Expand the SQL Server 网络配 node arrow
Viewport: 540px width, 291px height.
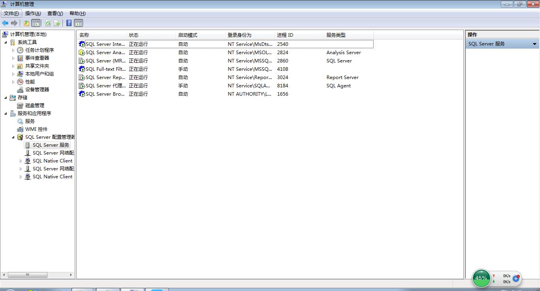coord(21,169)
